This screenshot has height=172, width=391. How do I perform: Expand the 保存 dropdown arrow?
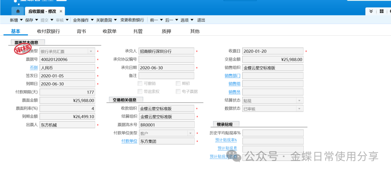tap(37, 20)
